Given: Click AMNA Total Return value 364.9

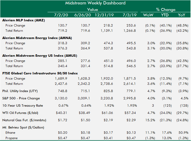Looking at the screenshot, I should (x=85, y=48).
